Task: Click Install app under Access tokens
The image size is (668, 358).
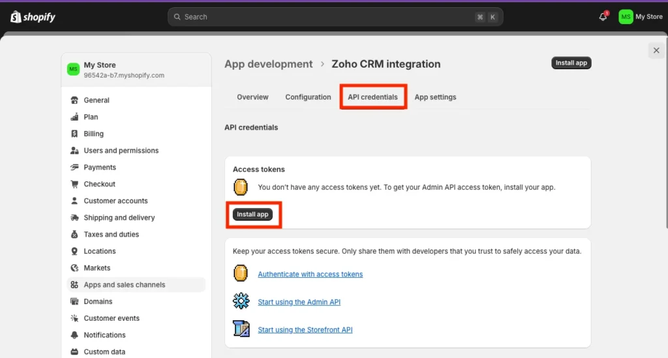Action: pyautogui.click(x=252, y=214)
